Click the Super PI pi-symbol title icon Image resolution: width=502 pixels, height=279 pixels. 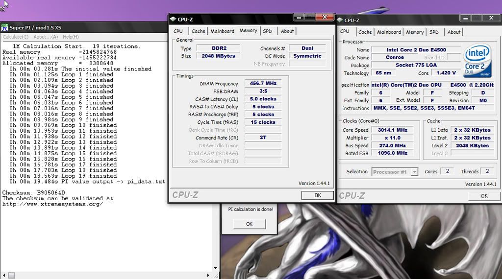[x=4, y=27]
